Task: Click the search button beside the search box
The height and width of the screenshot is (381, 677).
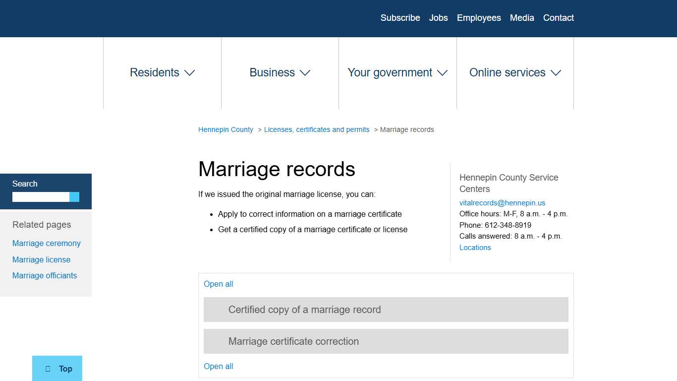Action: click(74, 197)
